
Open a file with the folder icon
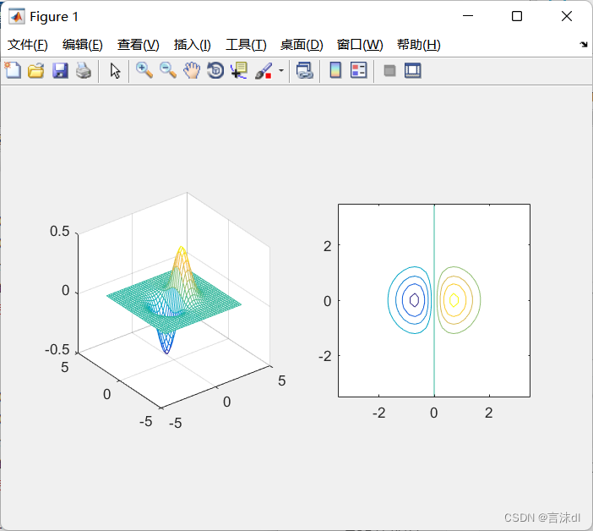click(36, 71)
